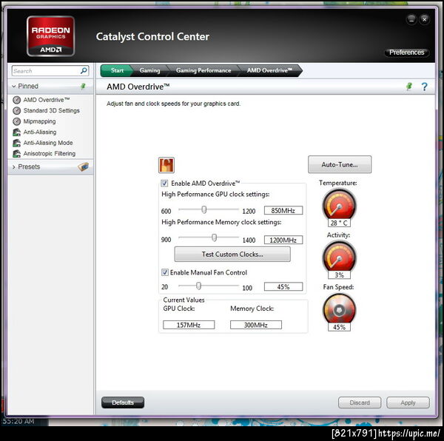Image resolution: width=444 pixels, height=441 pixels.
Task: Click the Discard button
Action: 360,403
